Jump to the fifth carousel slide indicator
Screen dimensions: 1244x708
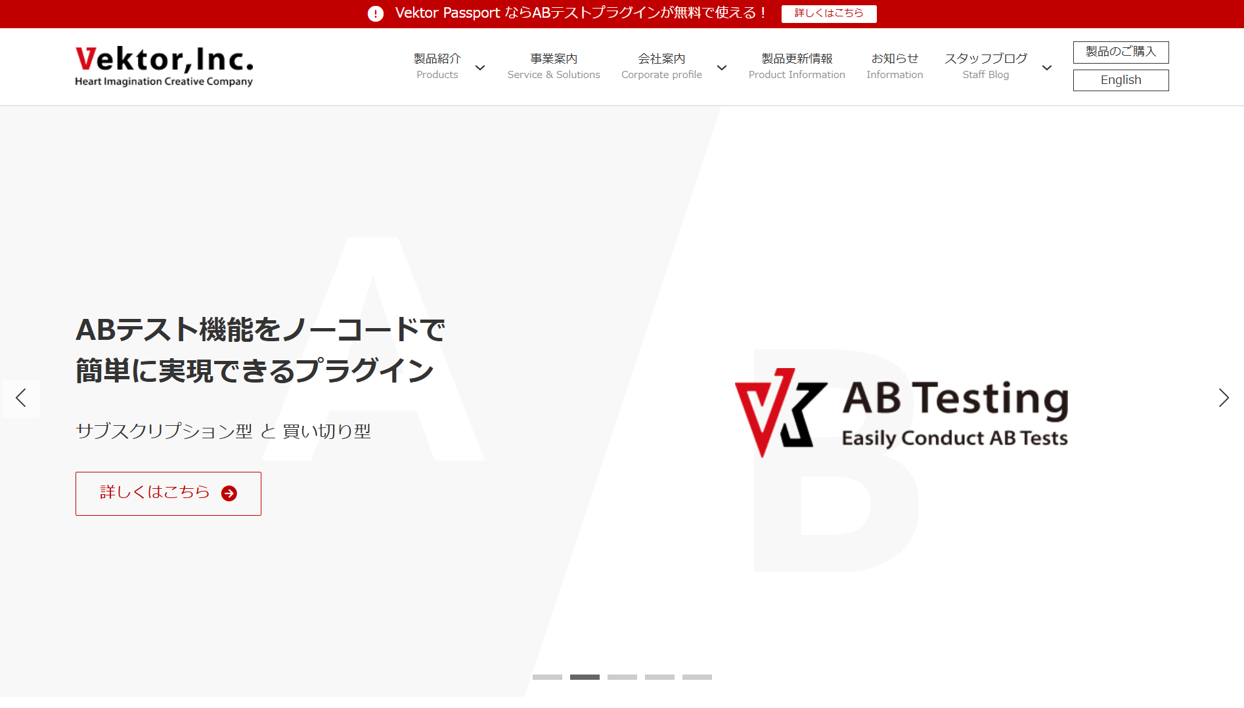pyautogui.click(x=697, y=677)
